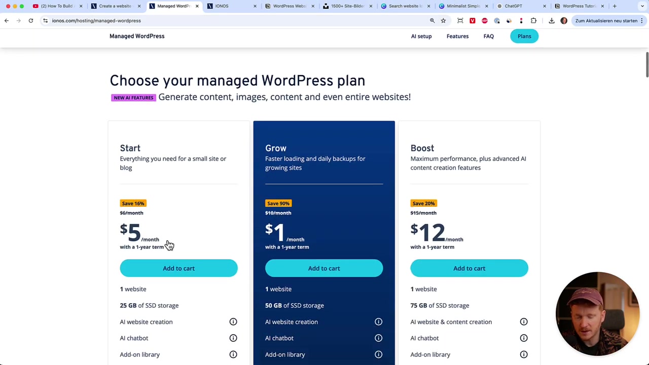Open the AI setup navigation link
Screen dimensions: 649x365
click(x=421, y=36)
